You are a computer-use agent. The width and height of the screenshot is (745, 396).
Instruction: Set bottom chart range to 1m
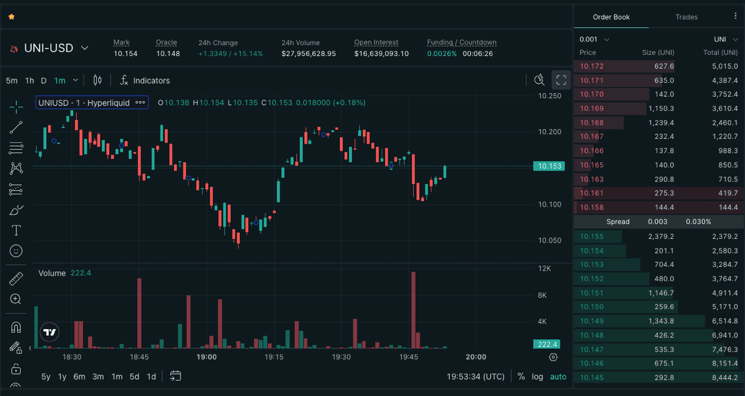click(117, 377)
